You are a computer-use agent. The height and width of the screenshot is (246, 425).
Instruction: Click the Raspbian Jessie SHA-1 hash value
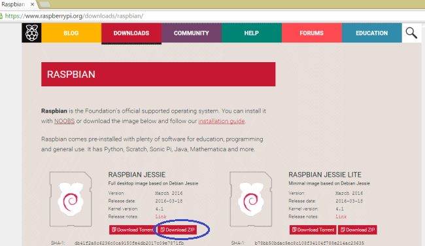pos(129,243)
